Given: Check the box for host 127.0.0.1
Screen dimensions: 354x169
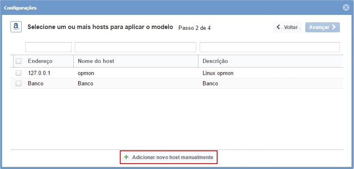Looking at the screenshot, I should pyautogui.click(x=18, y=73).
